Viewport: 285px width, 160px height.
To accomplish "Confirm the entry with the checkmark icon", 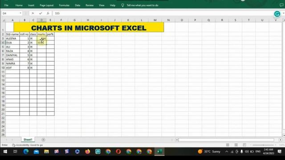I will click(x=41, y=13).
